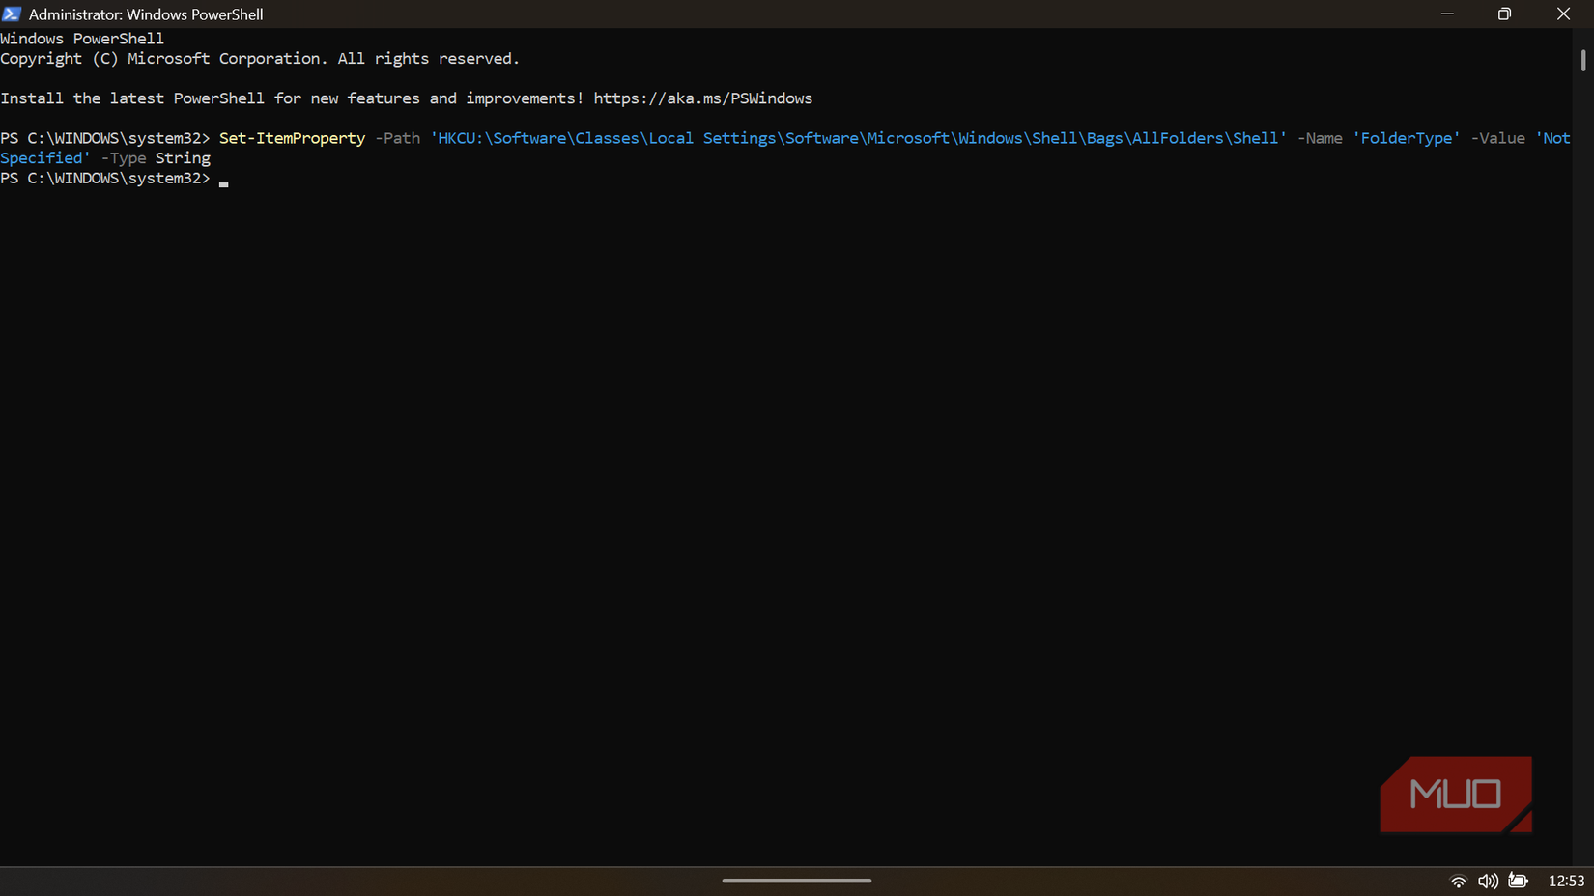1594x896 pixels.
Task: Click the Wi-Fi icon in the system tray
Action: pyautogui.click(x=1458, y=881)
